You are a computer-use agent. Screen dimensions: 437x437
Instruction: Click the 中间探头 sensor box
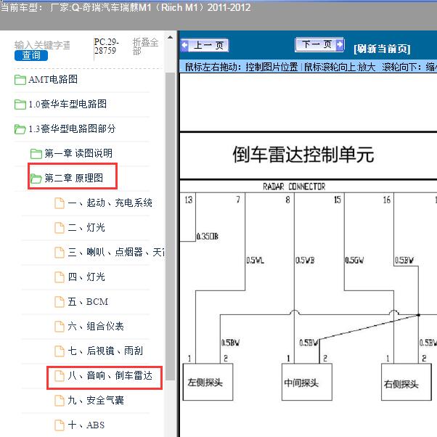pos(307,382)
